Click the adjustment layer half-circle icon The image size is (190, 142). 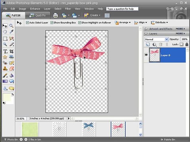coord(154,45)
